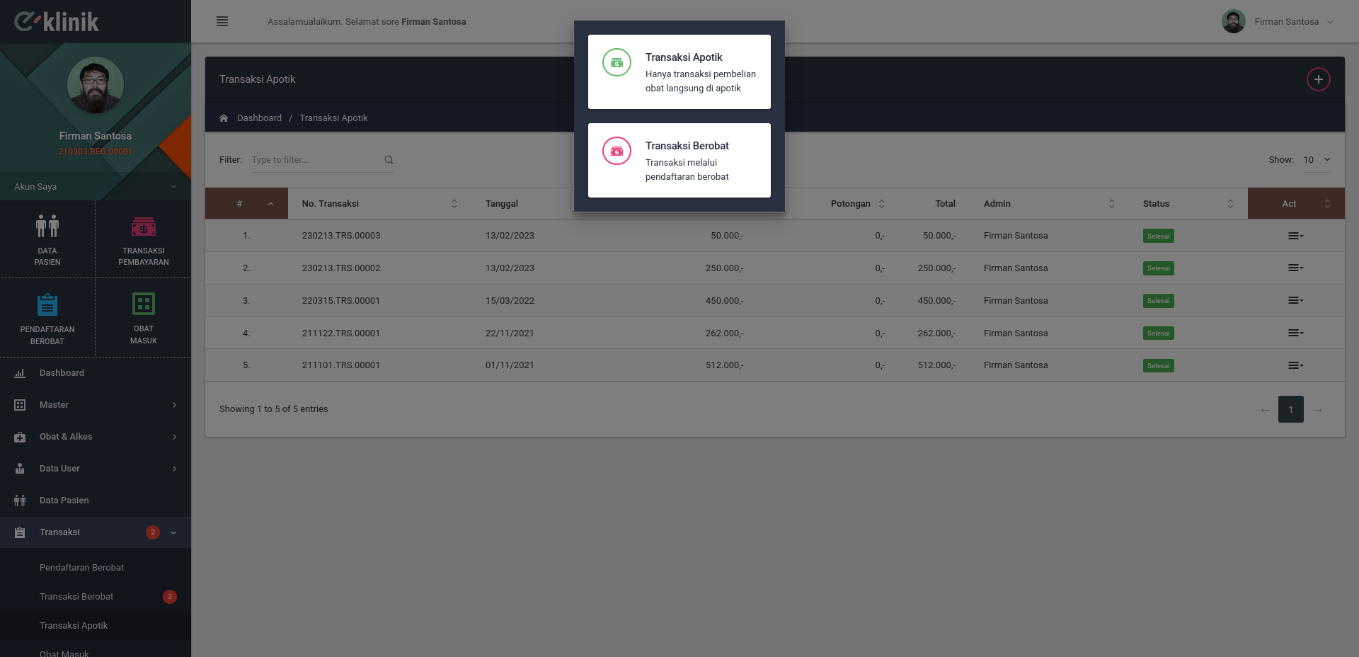The height and width of the screenshot is (657, 1359).
Task: Click the Data Pasien shortcut icon
Action: click(47, 226)
